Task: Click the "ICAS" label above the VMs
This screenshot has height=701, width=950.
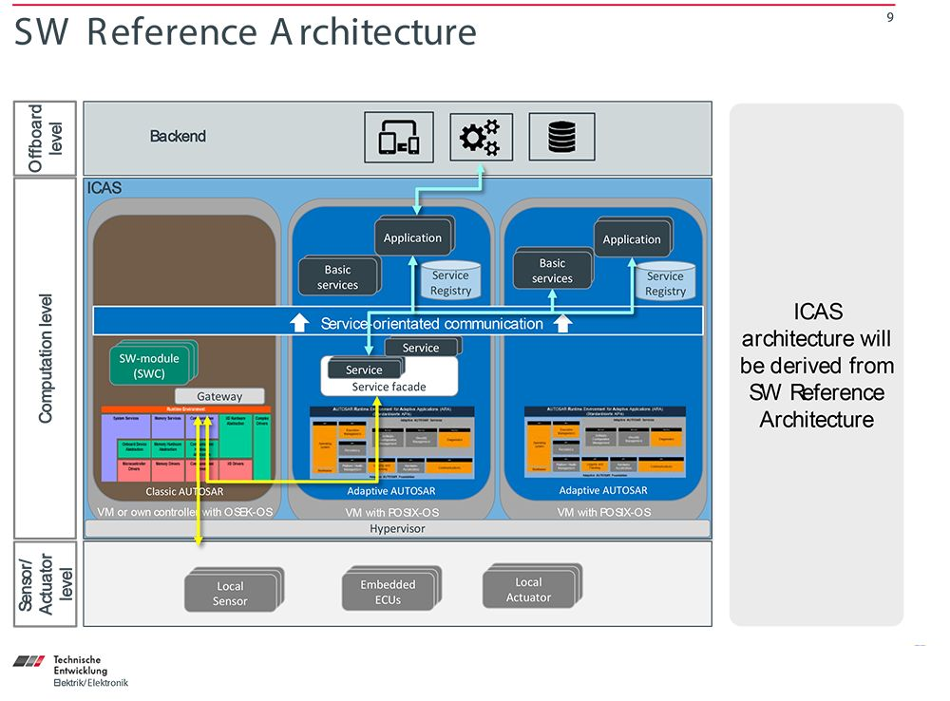Action: [104, 188]
